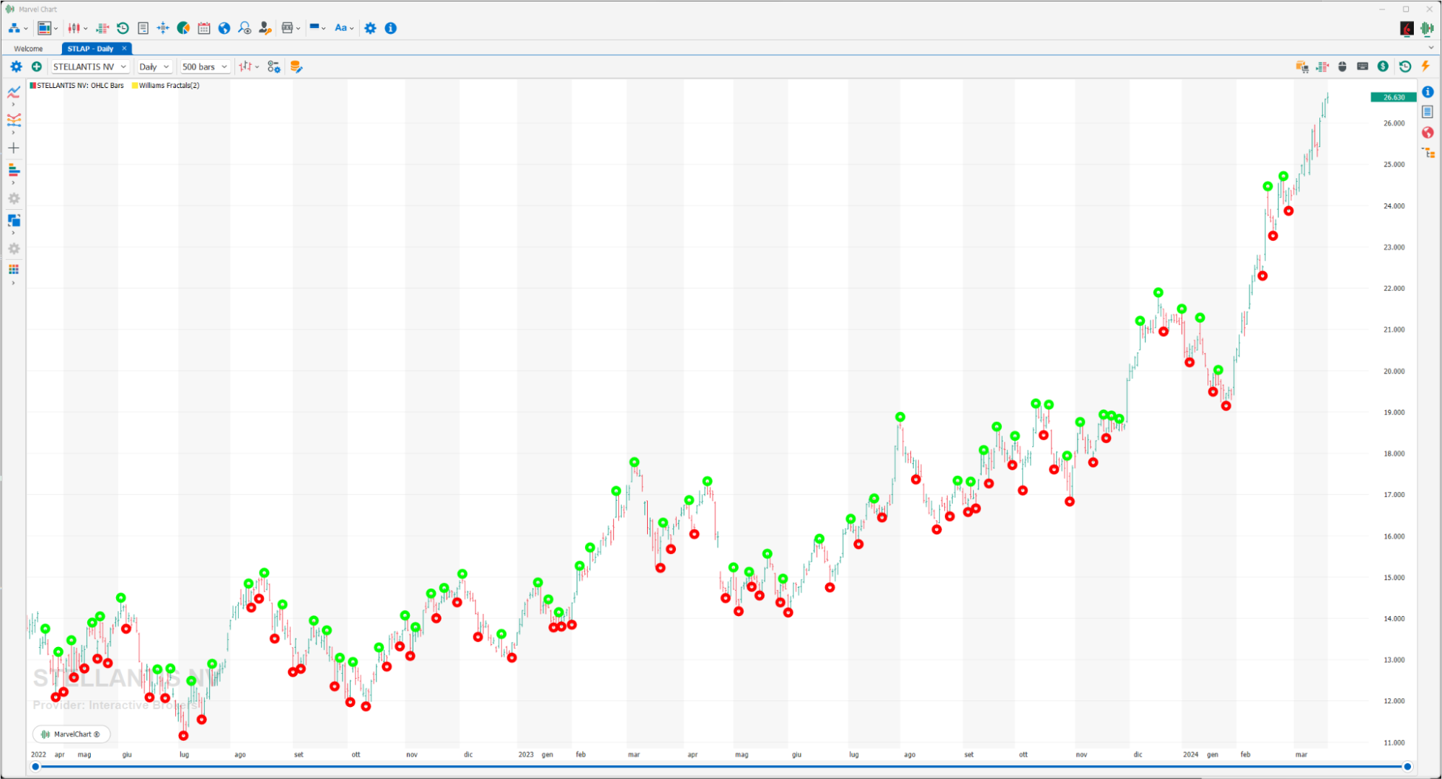Open the STELLANTIS NV symbol dropdown
The image size is (1442, 779).
[x=90, y=66]
